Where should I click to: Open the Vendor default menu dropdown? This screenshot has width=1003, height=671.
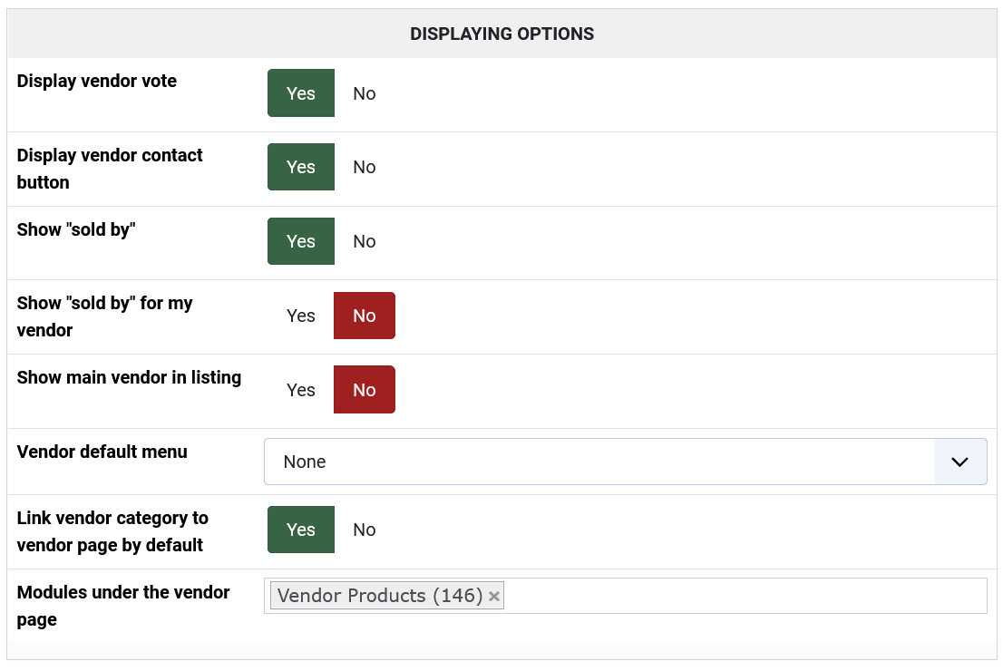[x=599, y=462]
